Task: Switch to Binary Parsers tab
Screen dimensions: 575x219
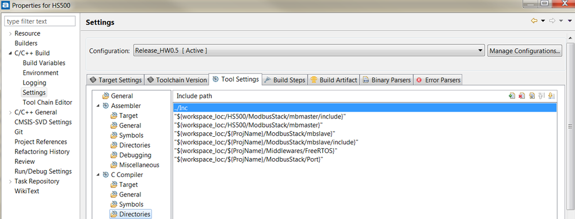Action: [x=386, y=80]
